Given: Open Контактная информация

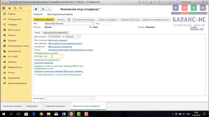Looking at the screenshot, I should (x=84, y=19).
